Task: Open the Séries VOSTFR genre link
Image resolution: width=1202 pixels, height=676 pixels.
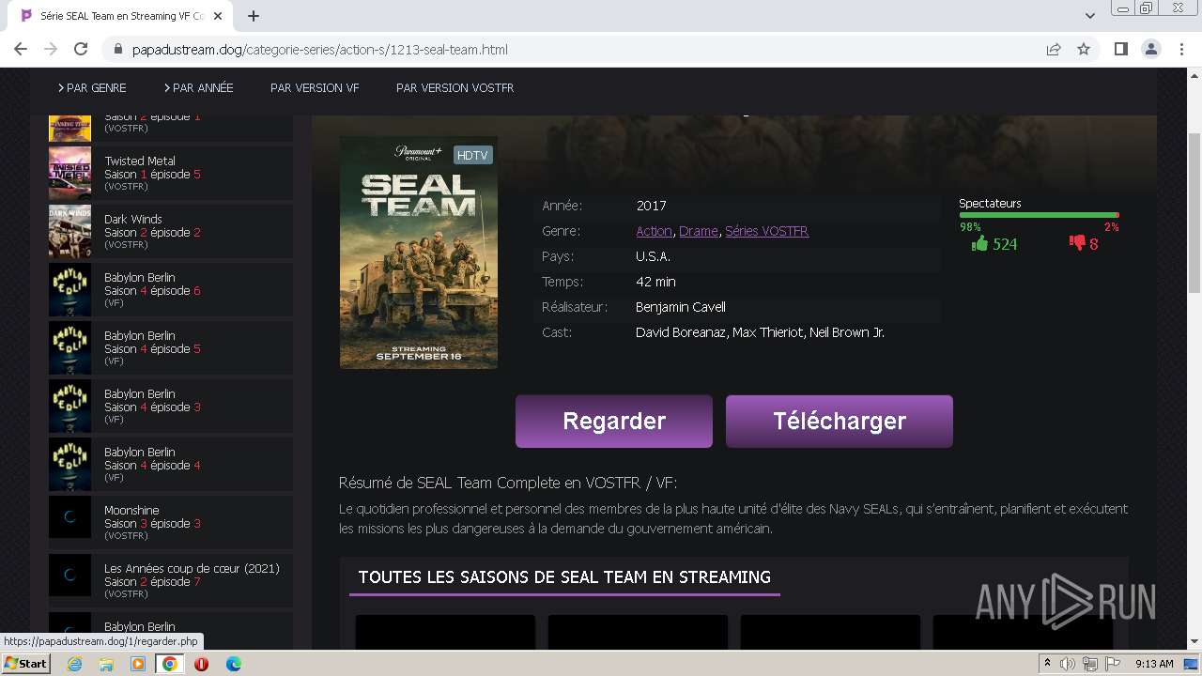Action: [766, 231]
